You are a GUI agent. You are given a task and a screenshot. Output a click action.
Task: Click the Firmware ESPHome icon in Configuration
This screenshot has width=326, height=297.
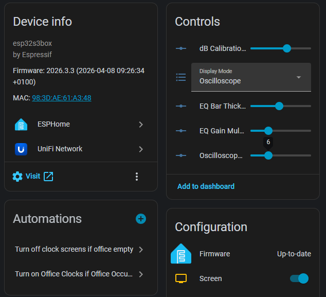coord(180,254)
